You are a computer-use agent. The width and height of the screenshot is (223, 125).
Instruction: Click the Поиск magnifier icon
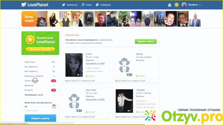pos(83,5)
